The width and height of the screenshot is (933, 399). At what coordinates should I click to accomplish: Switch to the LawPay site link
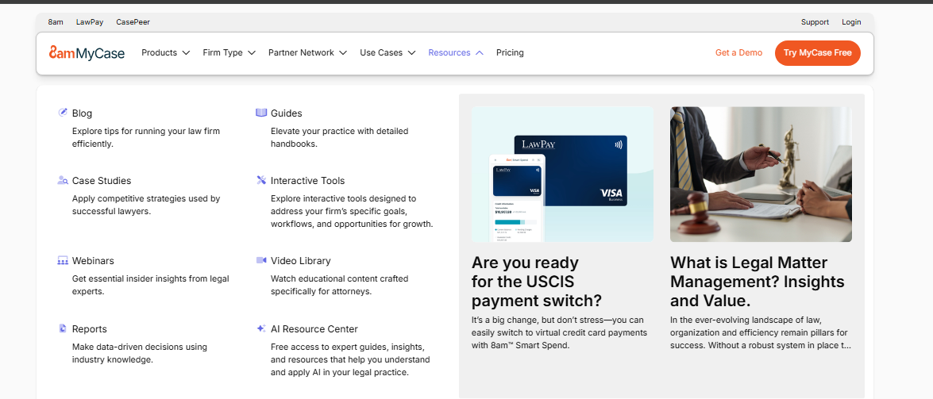pos(90,22)
